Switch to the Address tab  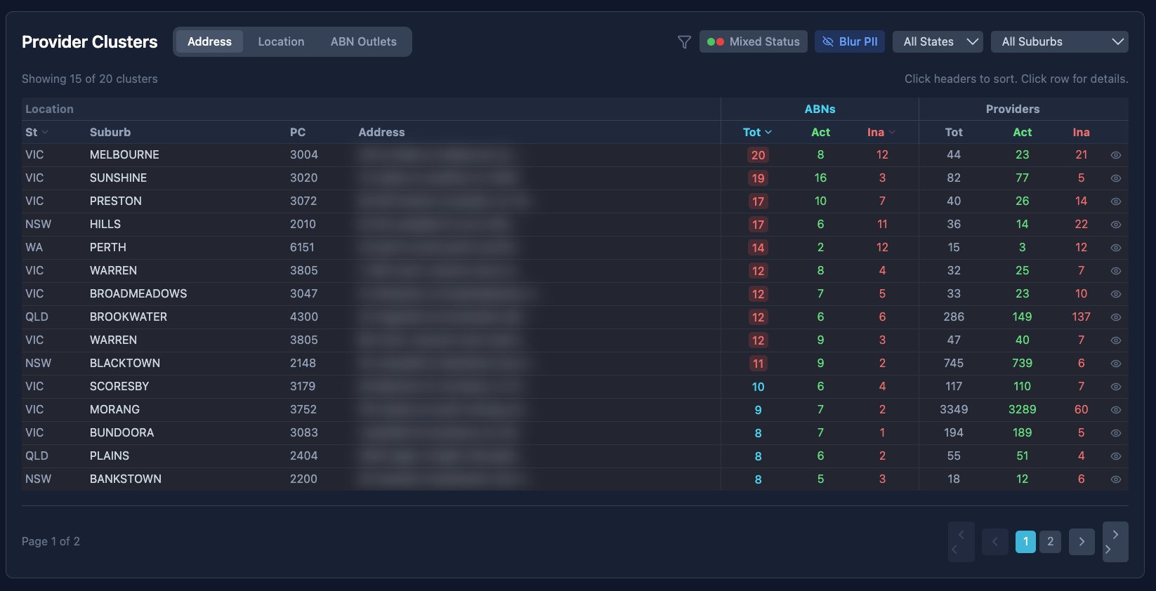[x=209, y=42]
